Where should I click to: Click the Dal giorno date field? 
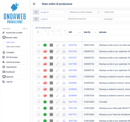(52, 12)
